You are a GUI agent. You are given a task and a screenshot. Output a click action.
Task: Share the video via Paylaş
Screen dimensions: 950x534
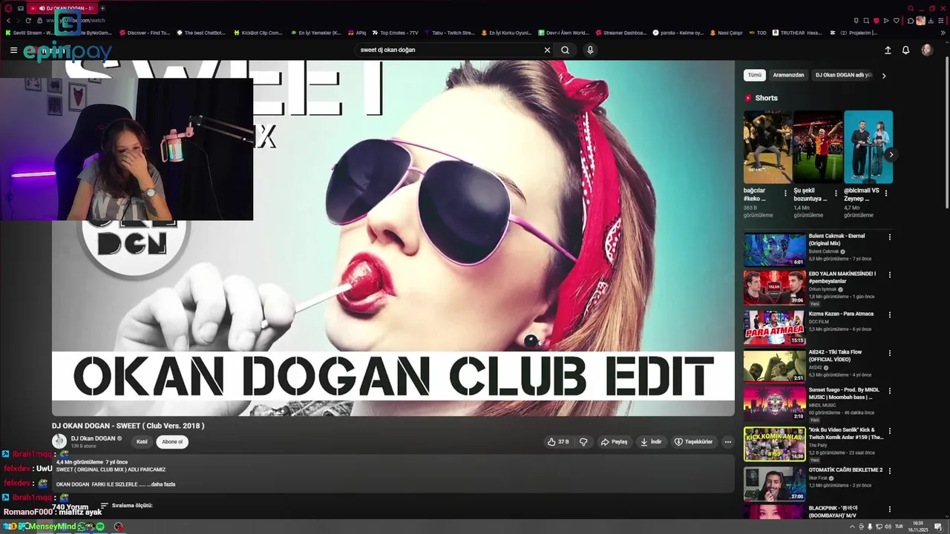click(614, 441)
